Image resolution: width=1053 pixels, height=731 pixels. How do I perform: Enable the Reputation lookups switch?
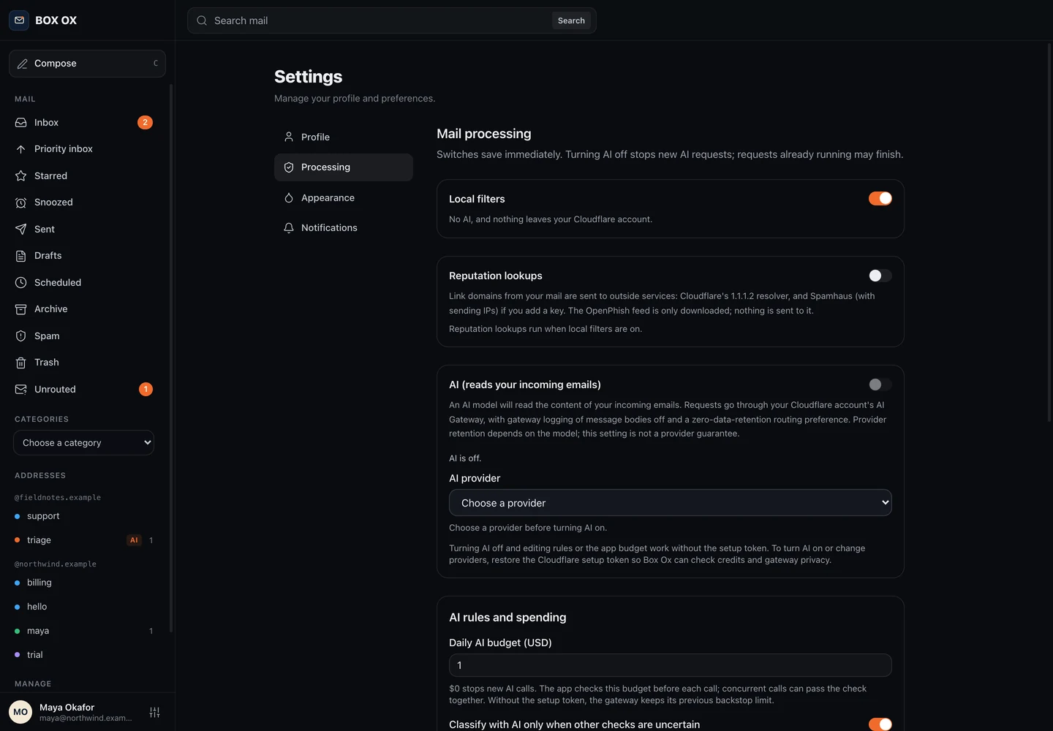point(880,276)
